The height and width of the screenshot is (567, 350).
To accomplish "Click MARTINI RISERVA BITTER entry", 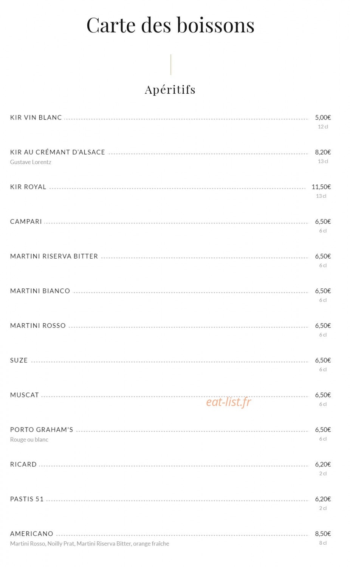I will tap(54, 256).
